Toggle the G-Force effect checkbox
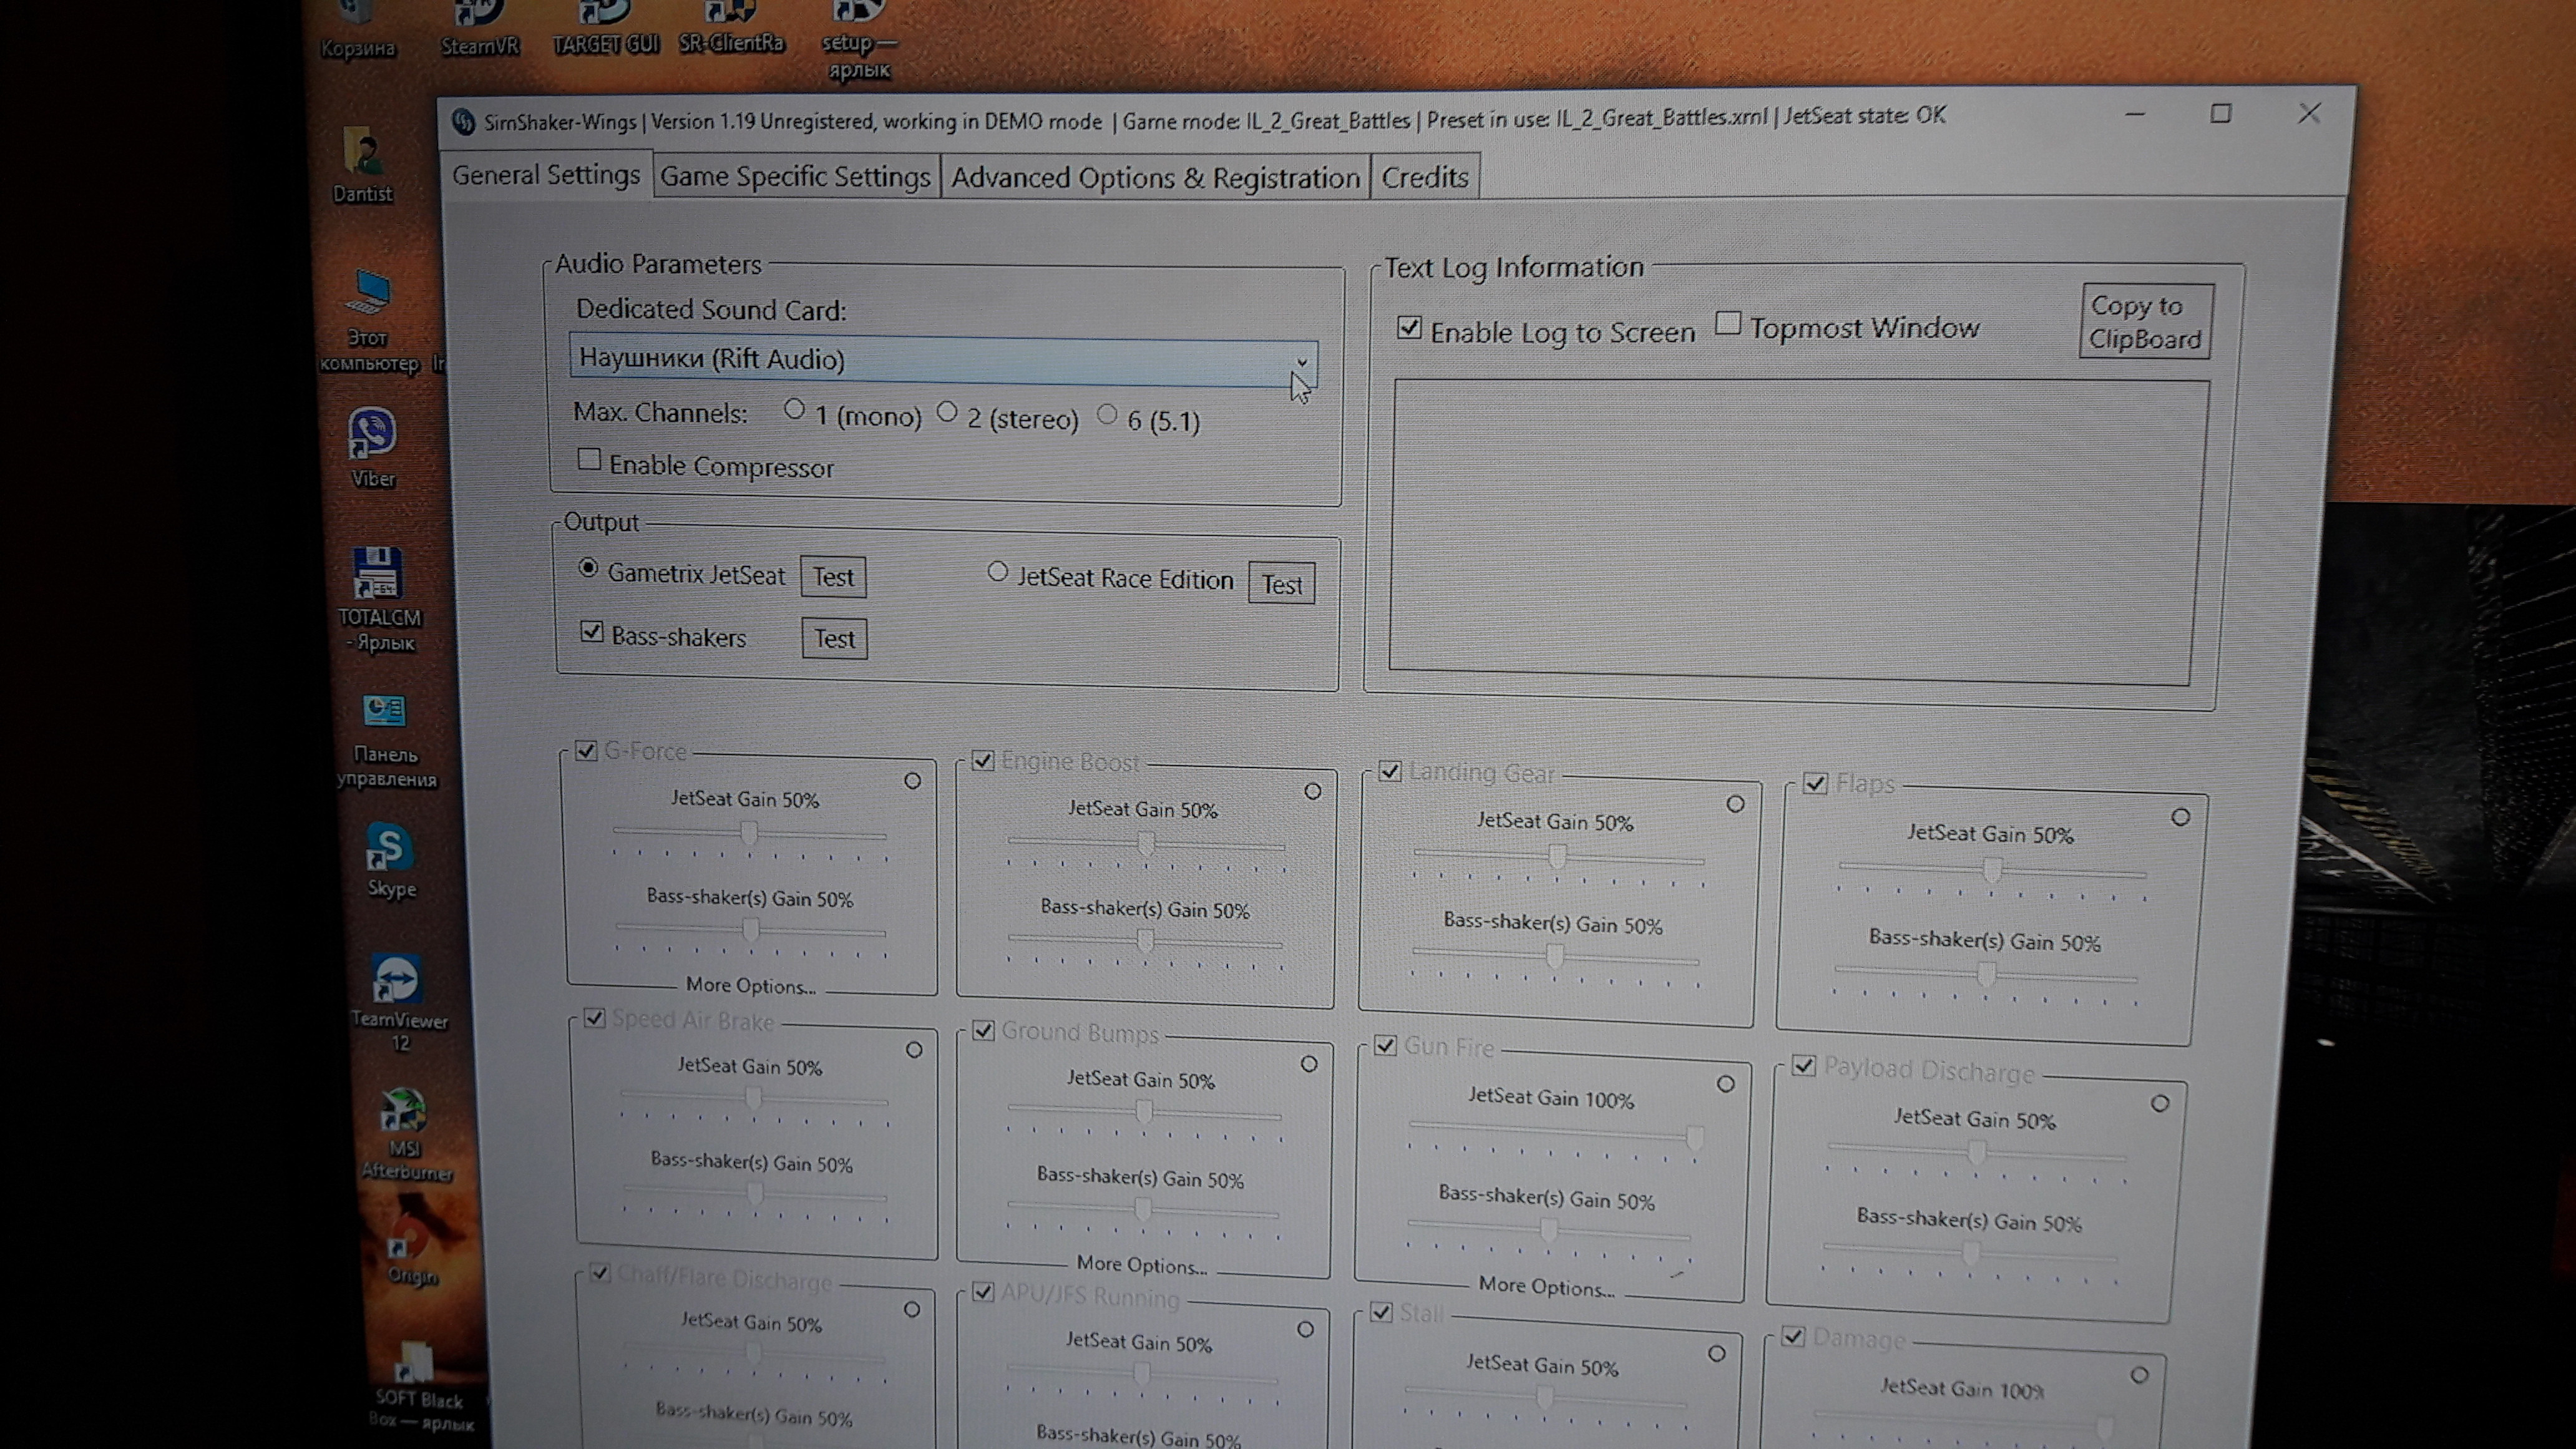 [586, 750]
